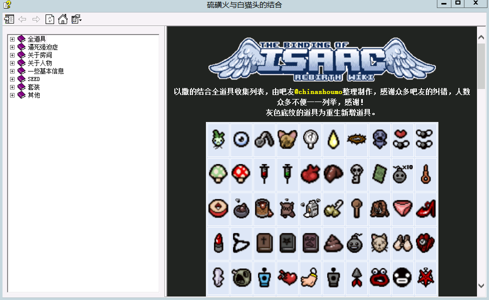
Task: Open the red spotted Magic Mushroom item
Action: pos(241,174)
